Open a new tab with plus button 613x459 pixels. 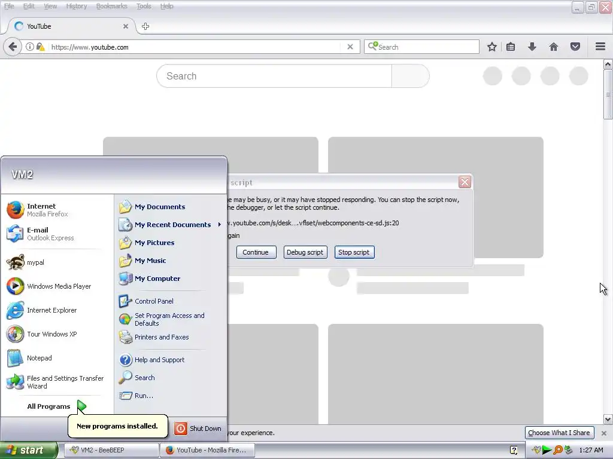[145, 26]
